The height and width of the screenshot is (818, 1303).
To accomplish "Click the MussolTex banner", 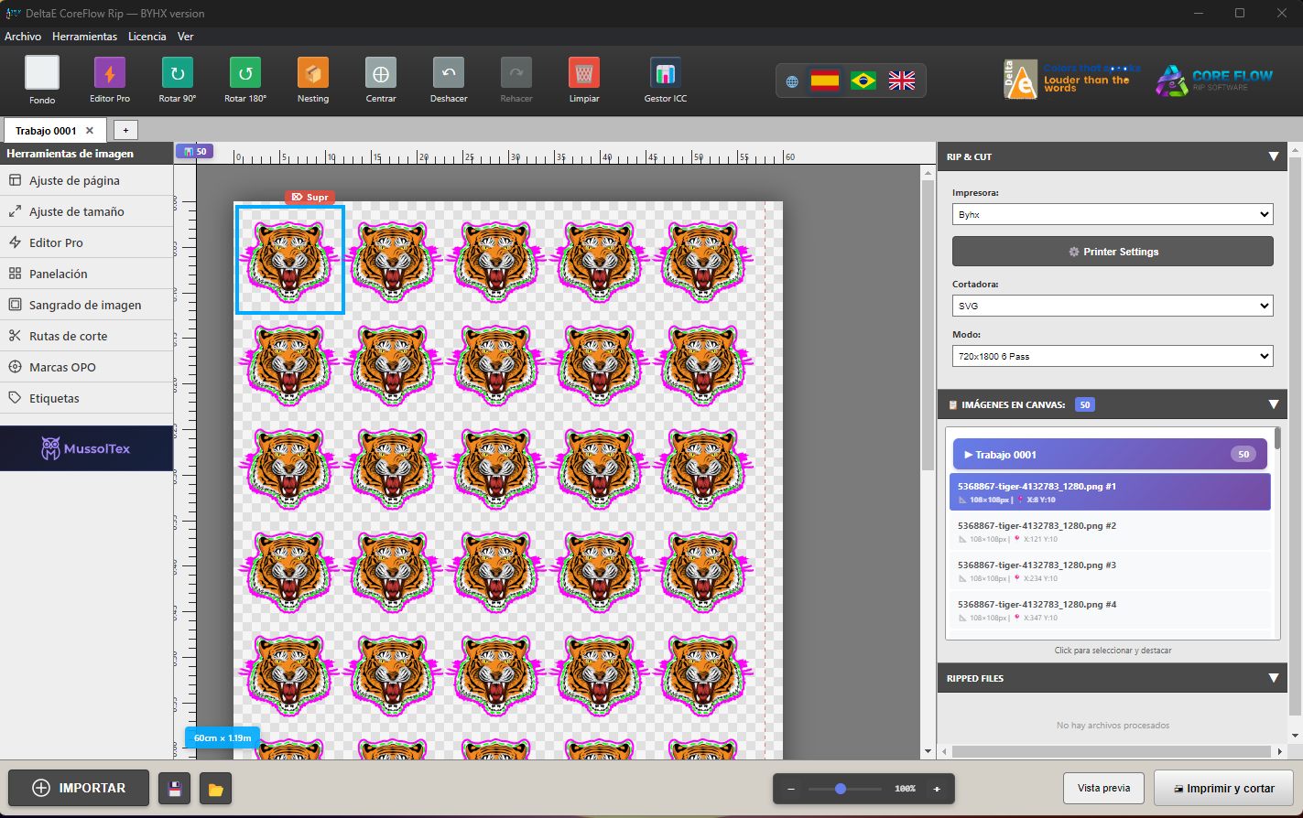I will 86,448.
